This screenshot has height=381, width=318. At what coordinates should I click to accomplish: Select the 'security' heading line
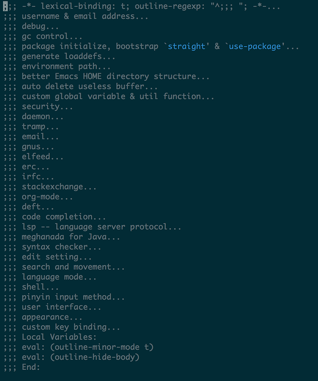pyautogui.click(x=38, y=107)
